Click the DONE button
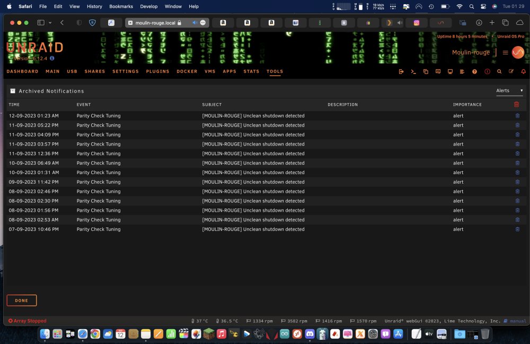The width and height of the screenshot is (530, 344). 22,301
